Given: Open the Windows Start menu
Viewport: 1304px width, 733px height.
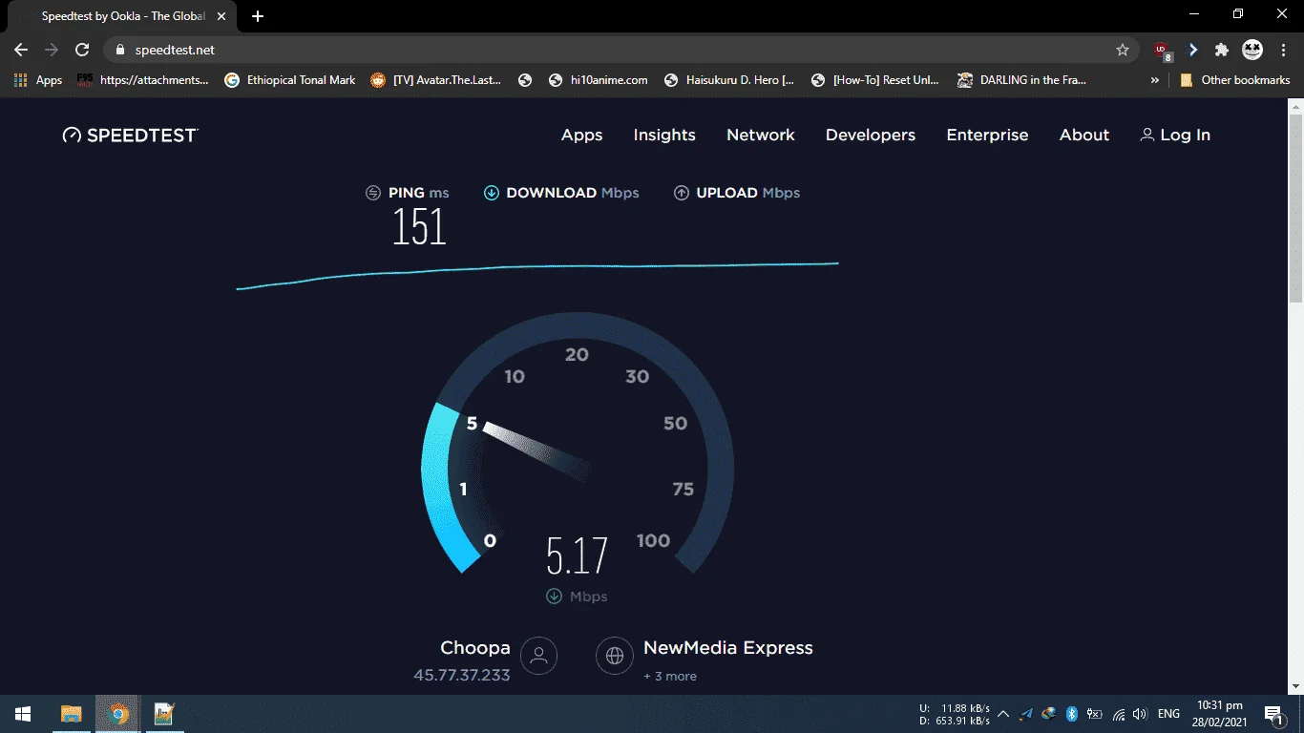Looking at the screenshot, I should tap(23, 714).
